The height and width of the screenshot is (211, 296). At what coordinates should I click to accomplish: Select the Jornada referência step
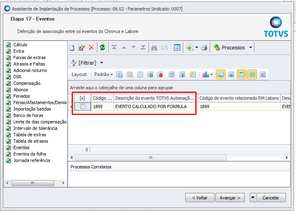point(31,160)
